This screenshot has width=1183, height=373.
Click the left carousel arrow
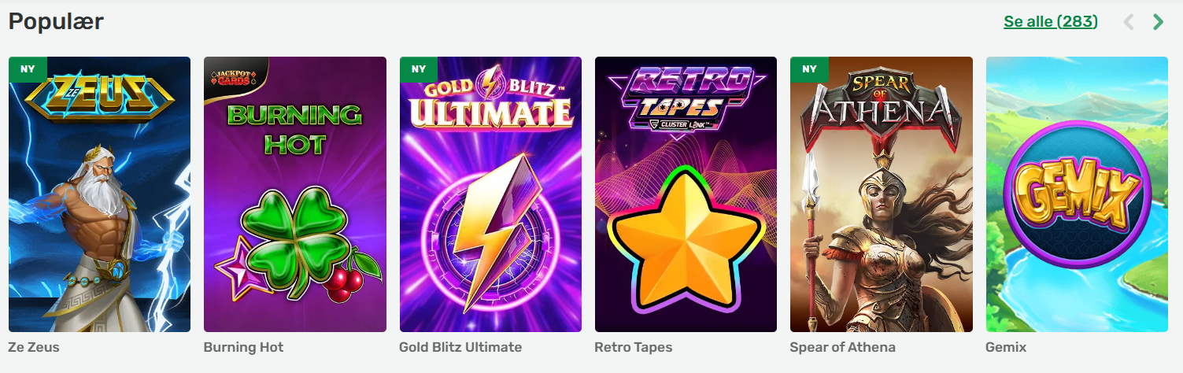(1129, 22)
